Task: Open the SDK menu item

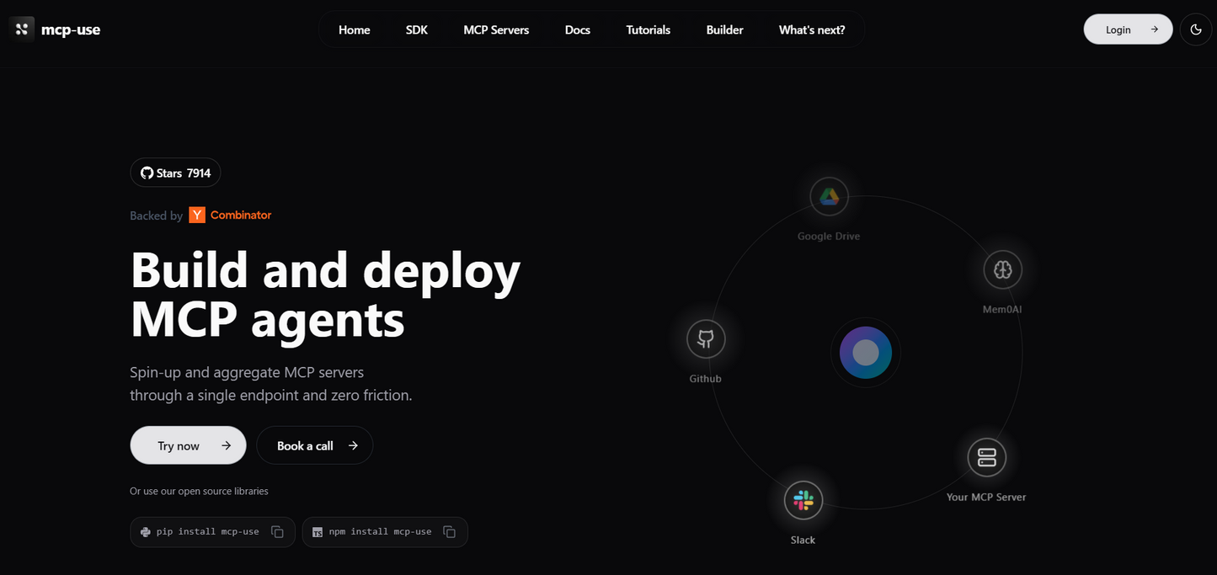Action: pos(417,29)
